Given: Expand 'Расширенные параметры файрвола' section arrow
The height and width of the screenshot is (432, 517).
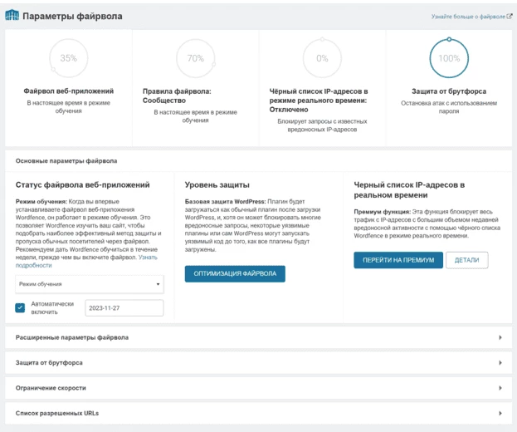Looking at the screenshot, I should pos(500,337).
